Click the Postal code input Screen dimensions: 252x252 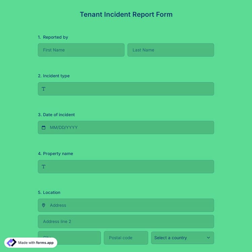coord(126,238)
